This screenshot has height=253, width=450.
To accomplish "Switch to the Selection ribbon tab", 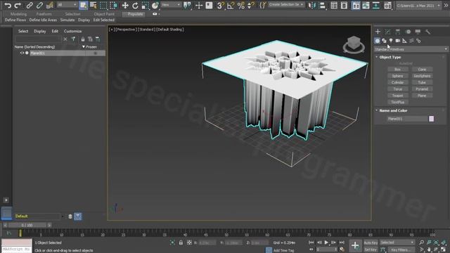I will pyautogui.click(x=72, y=14).
